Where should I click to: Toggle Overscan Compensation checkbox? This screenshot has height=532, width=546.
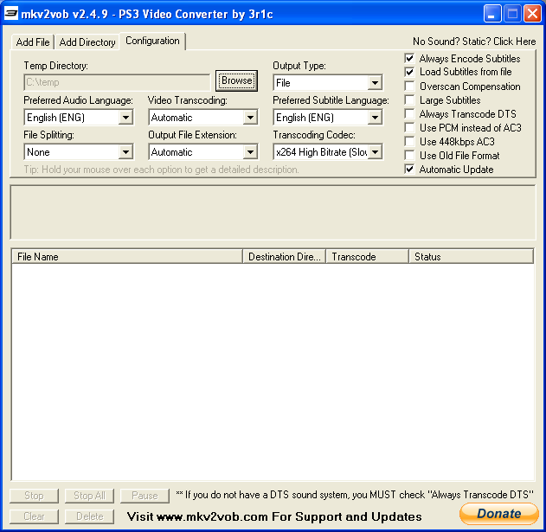click(x=410, y=87)
